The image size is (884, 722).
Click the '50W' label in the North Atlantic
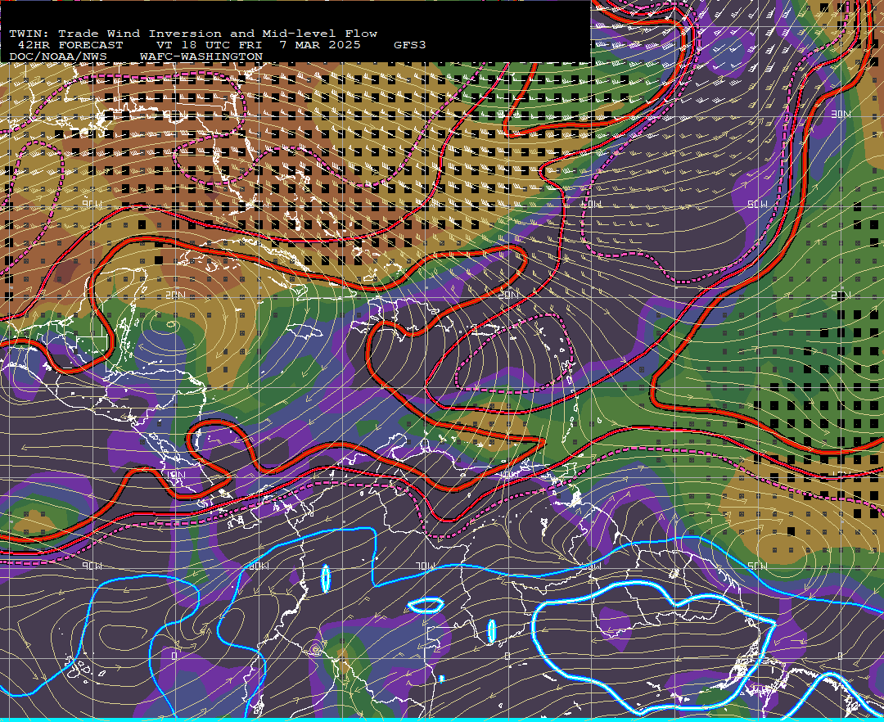point(757,204)
